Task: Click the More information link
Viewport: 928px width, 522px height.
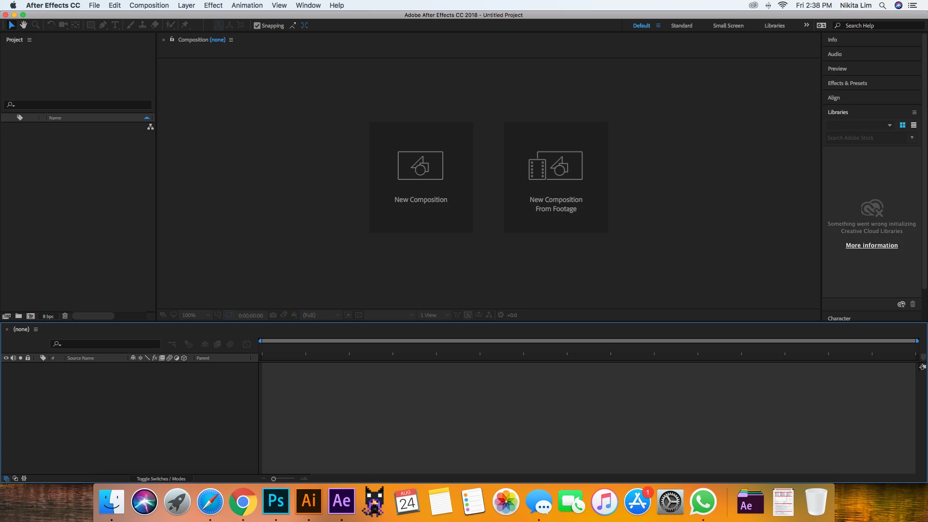Action: click(x=871, y=246)
